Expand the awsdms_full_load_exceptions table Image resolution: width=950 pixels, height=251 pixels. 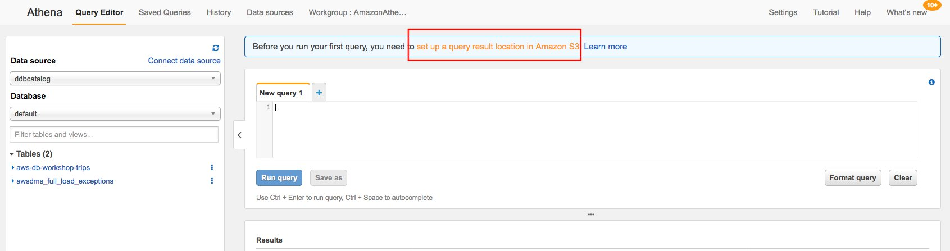coord(13,181)
